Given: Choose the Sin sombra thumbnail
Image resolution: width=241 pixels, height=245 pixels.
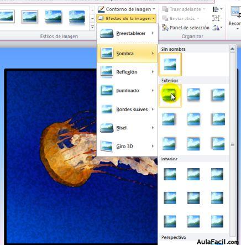Looking at the screenshot, I should coord(170,64).
